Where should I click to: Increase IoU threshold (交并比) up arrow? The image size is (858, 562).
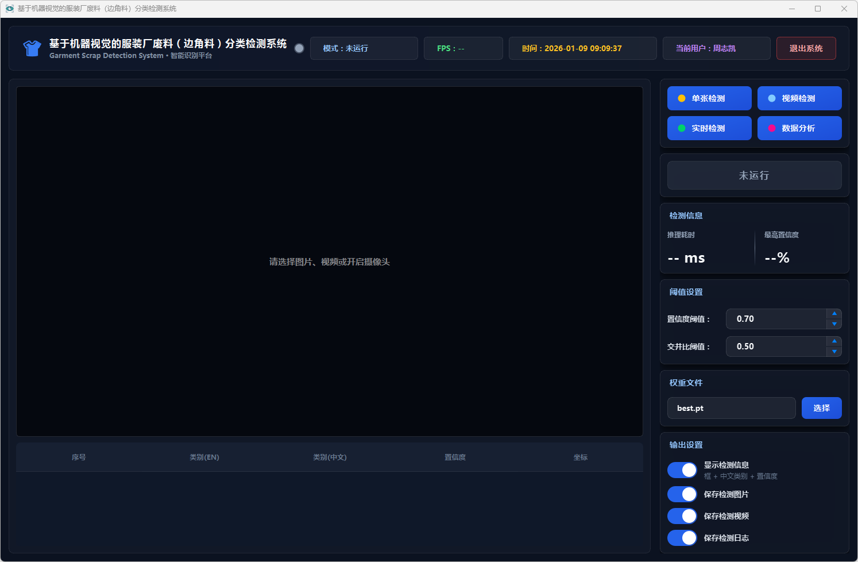click(834, 341)
